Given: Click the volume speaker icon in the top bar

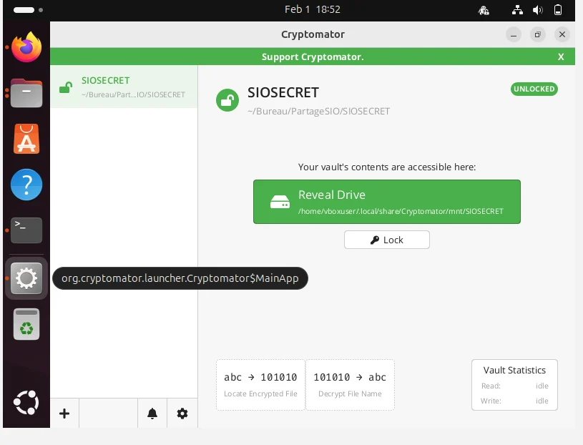Looking at the screenshot, I should coord(538,10).
